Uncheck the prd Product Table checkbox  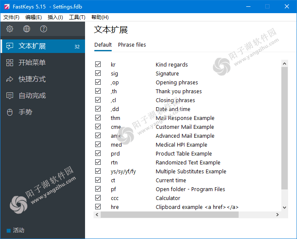(x=98, y=153)
